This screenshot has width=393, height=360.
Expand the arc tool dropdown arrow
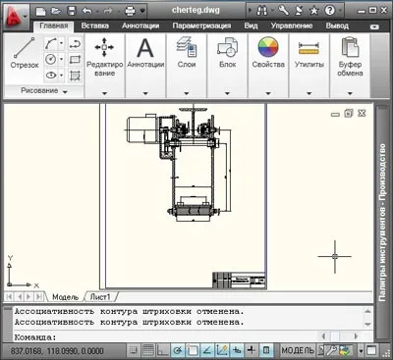61,43
